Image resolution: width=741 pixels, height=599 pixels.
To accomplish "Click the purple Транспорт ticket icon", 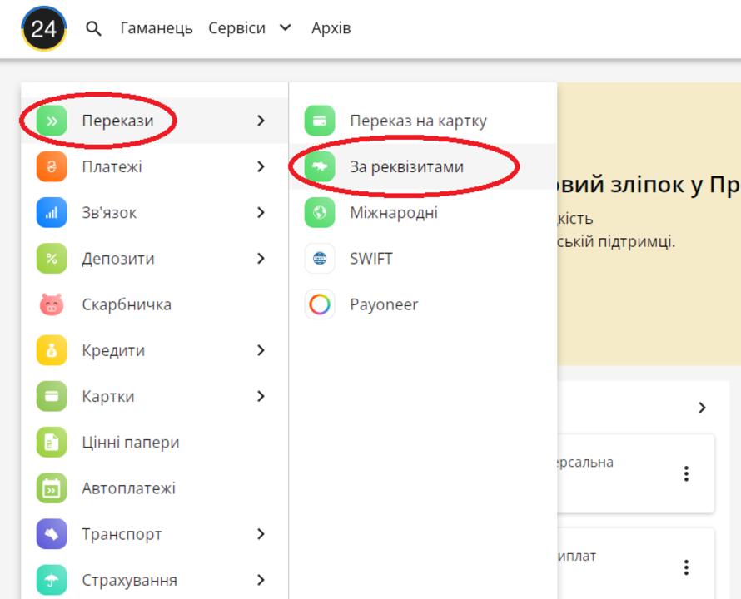I will (52, 534).
